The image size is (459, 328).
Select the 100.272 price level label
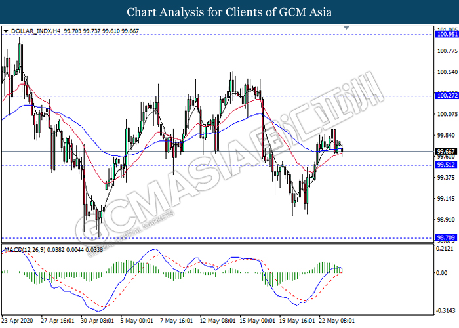point(447,96)
